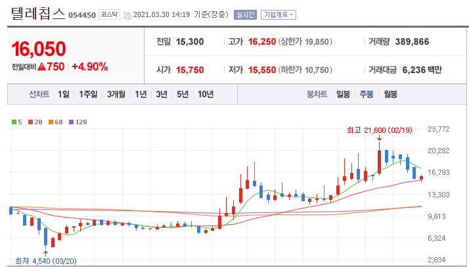Click the 거래대금 value 6,236 백만

[x=422, y=70]
